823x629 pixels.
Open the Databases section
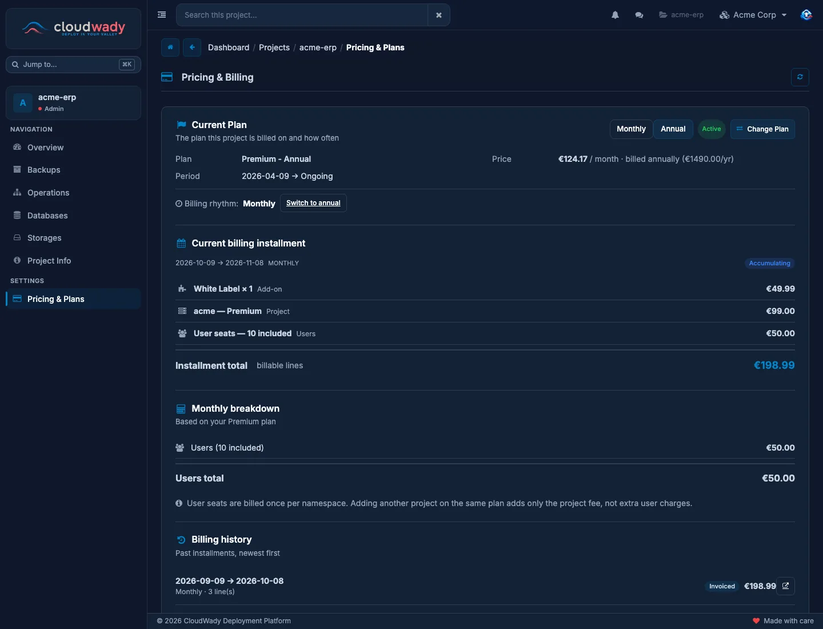coord(73,216)
